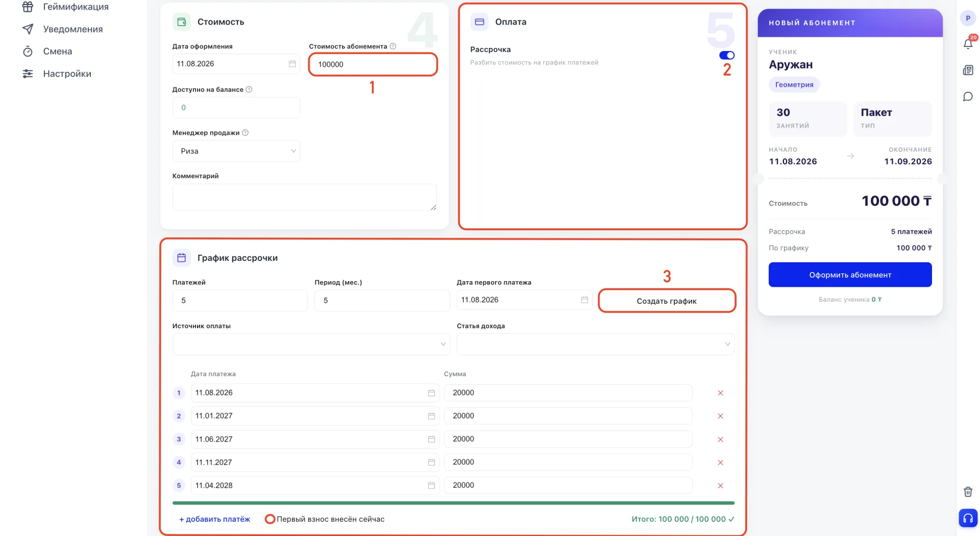Image resolution: width=980 pixels, height=536 pixels.
Task: Click the Уведомления paper plane icon
Action: point(28,29)
